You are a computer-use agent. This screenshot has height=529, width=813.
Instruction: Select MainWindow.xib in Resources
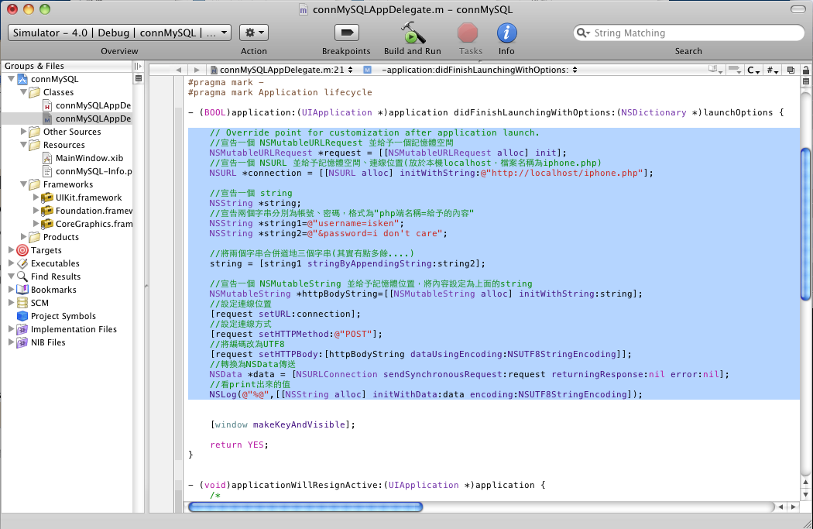[83, 158]
